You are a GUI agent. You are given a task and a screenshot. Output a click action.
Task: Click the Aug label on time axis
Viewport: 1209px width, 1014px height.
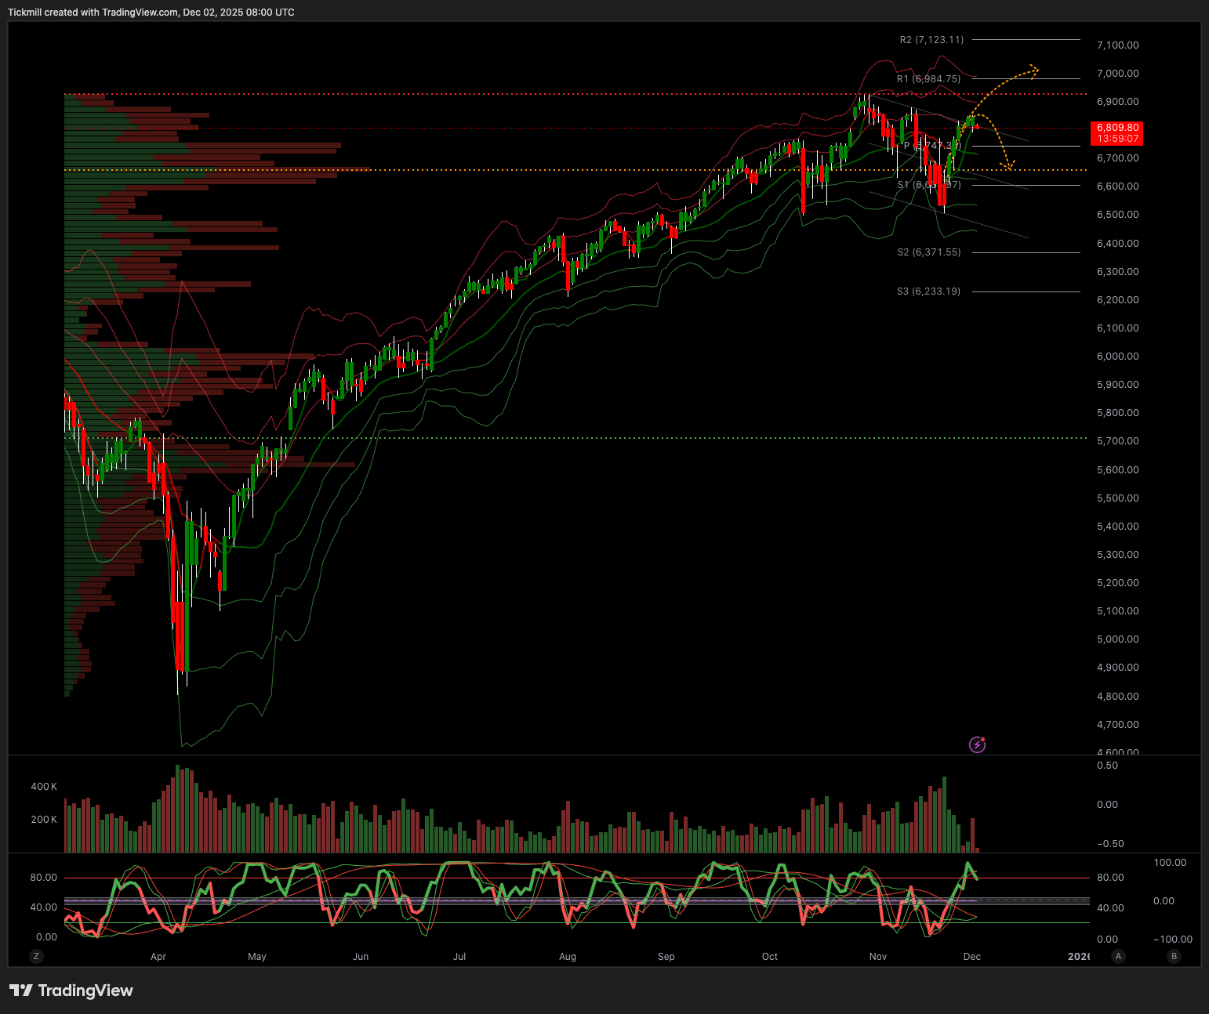point(568,957)
